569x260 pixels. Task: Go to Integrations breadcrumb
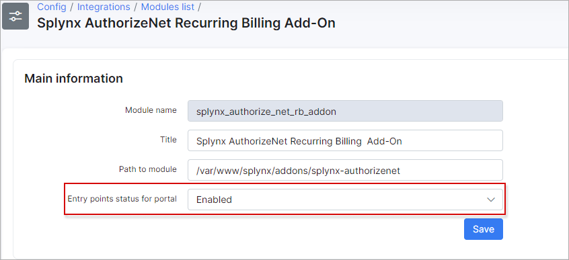pos(104,7)
